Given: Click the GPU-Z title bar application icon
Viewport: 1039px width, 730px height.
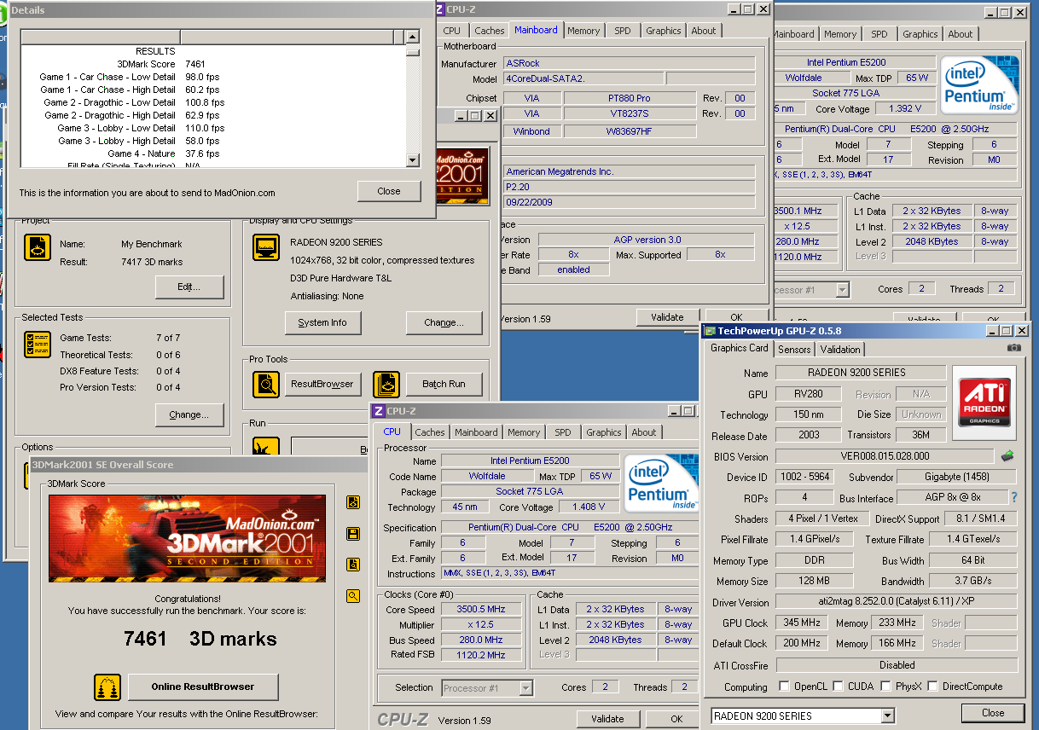Looking at the screenshot, I should (x=709, y=331).
